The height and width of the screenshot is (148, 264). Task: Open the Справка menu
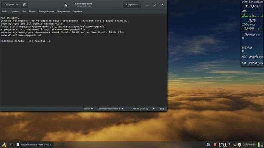coord(77,12)
